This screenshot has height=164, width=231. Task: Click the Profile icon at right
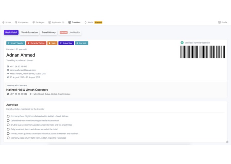[x=219, y=22]
